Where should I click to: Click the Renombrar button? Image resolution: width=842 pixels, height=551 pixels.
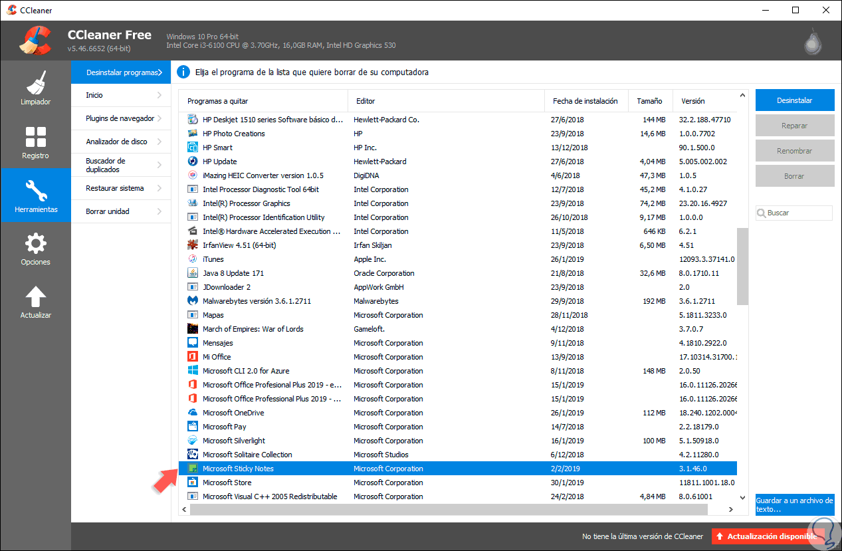coord(795,151)
